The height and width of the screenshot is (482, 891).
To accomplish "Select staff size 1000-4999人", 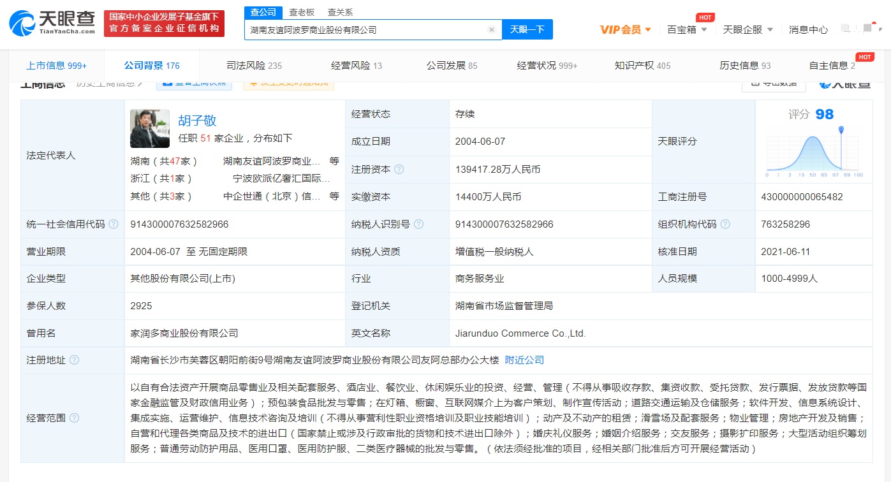I will [x=789, y=279].
